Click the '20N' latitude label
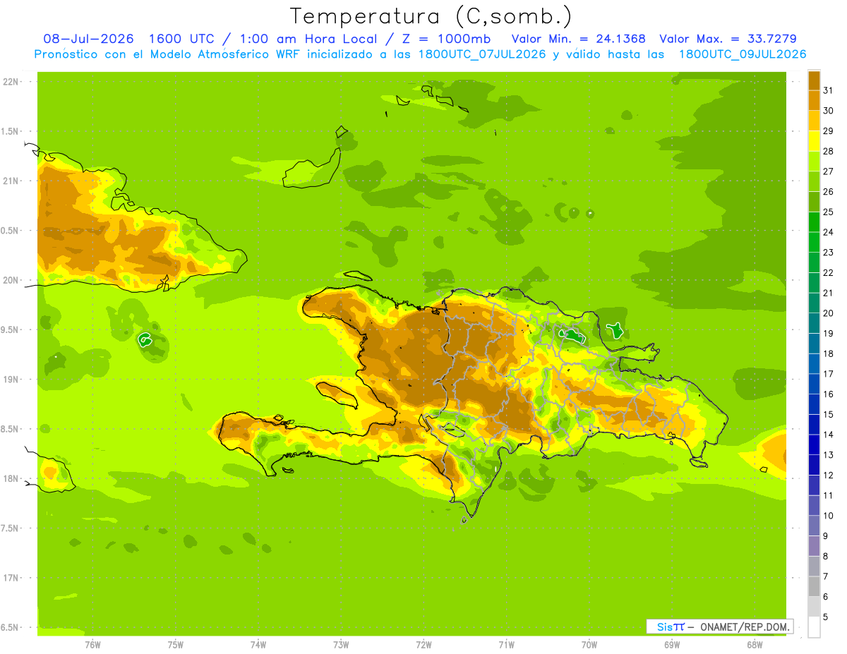 (x=10, y=280)
